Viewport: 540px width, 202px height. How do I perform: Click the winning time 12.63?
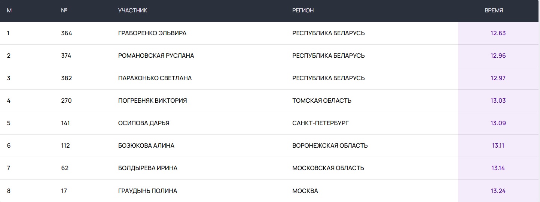point(498,33)
